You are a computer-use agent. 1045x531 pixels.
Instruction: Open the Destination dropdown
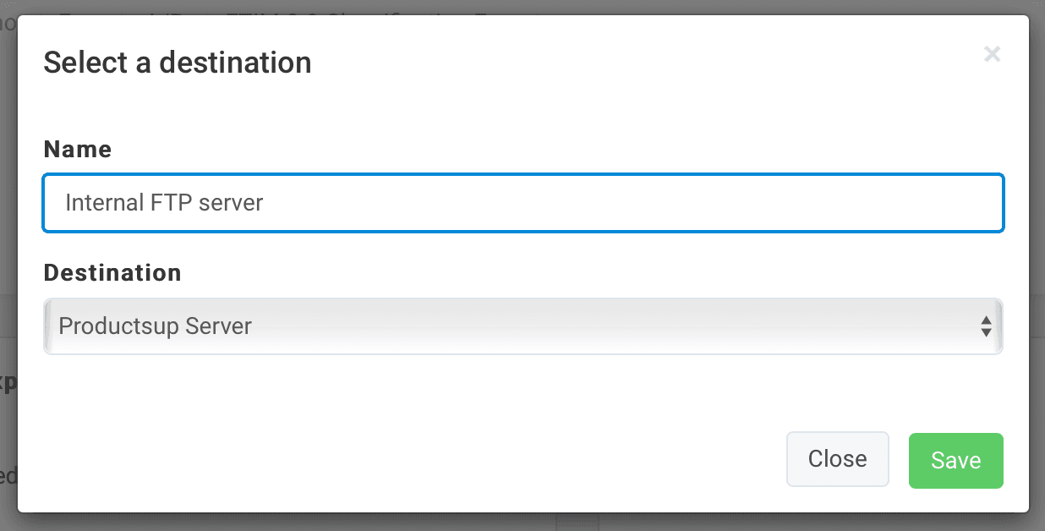click(522, 326)
